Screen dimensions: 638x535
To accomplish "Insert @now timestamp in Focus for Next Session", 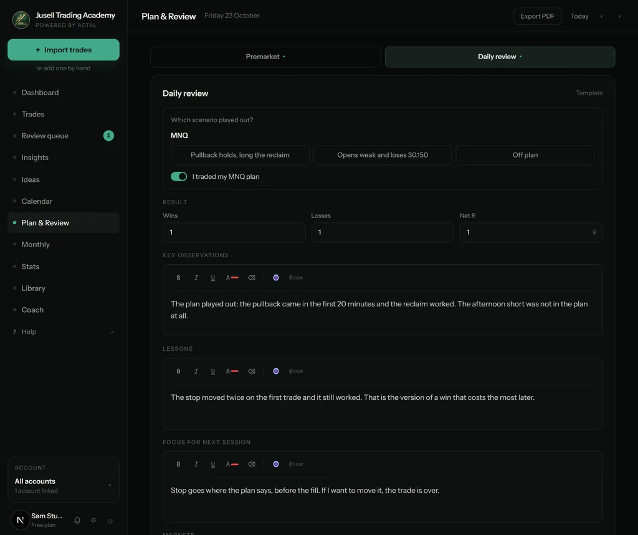I will pos(296,464).
